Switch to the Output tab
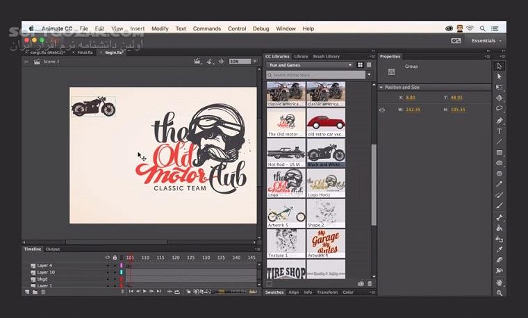Image resolution: width=528 pixels, height=318 pixels. [53, 249]
